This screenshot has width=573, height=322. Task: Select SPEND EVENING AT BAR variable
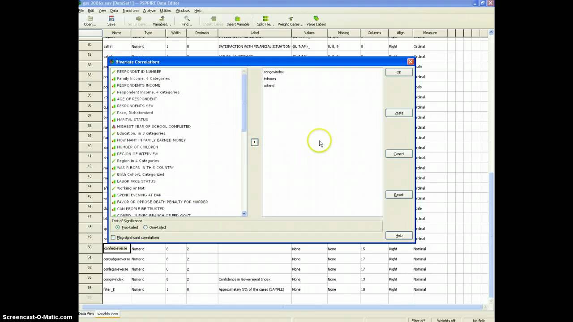pyautogui.click(x=139, y=195)
